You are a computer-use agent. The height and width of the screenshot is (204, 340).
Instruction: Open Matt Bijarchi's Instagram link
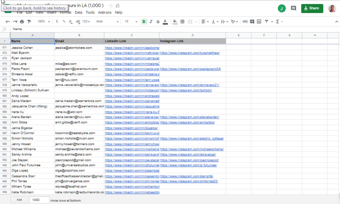pyautogui.click(x=190, y=53)
